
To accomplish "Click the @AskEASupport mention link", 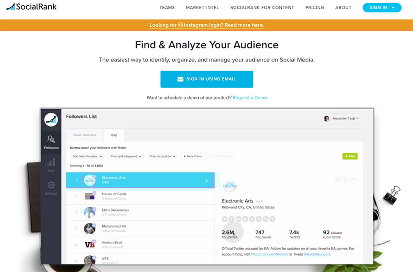I will click(317, 255).
